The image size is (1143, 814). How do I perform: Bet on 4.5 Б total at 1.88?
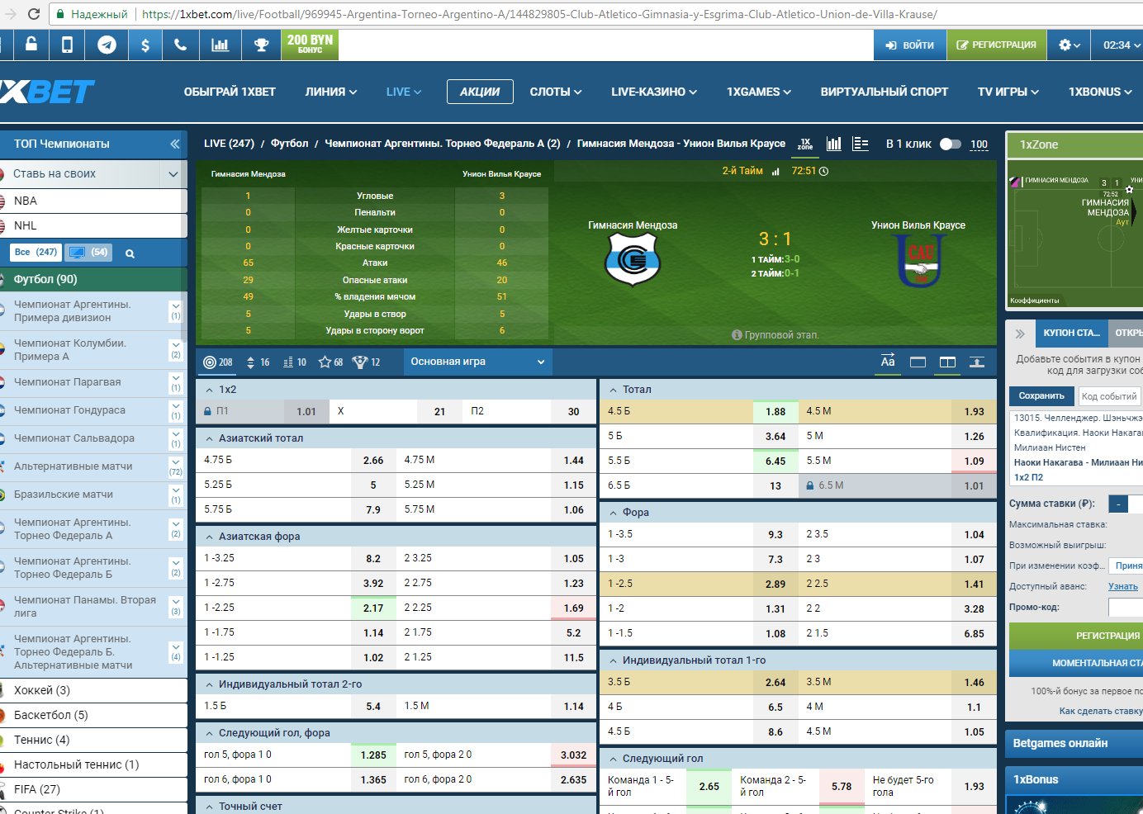point(775,411)
